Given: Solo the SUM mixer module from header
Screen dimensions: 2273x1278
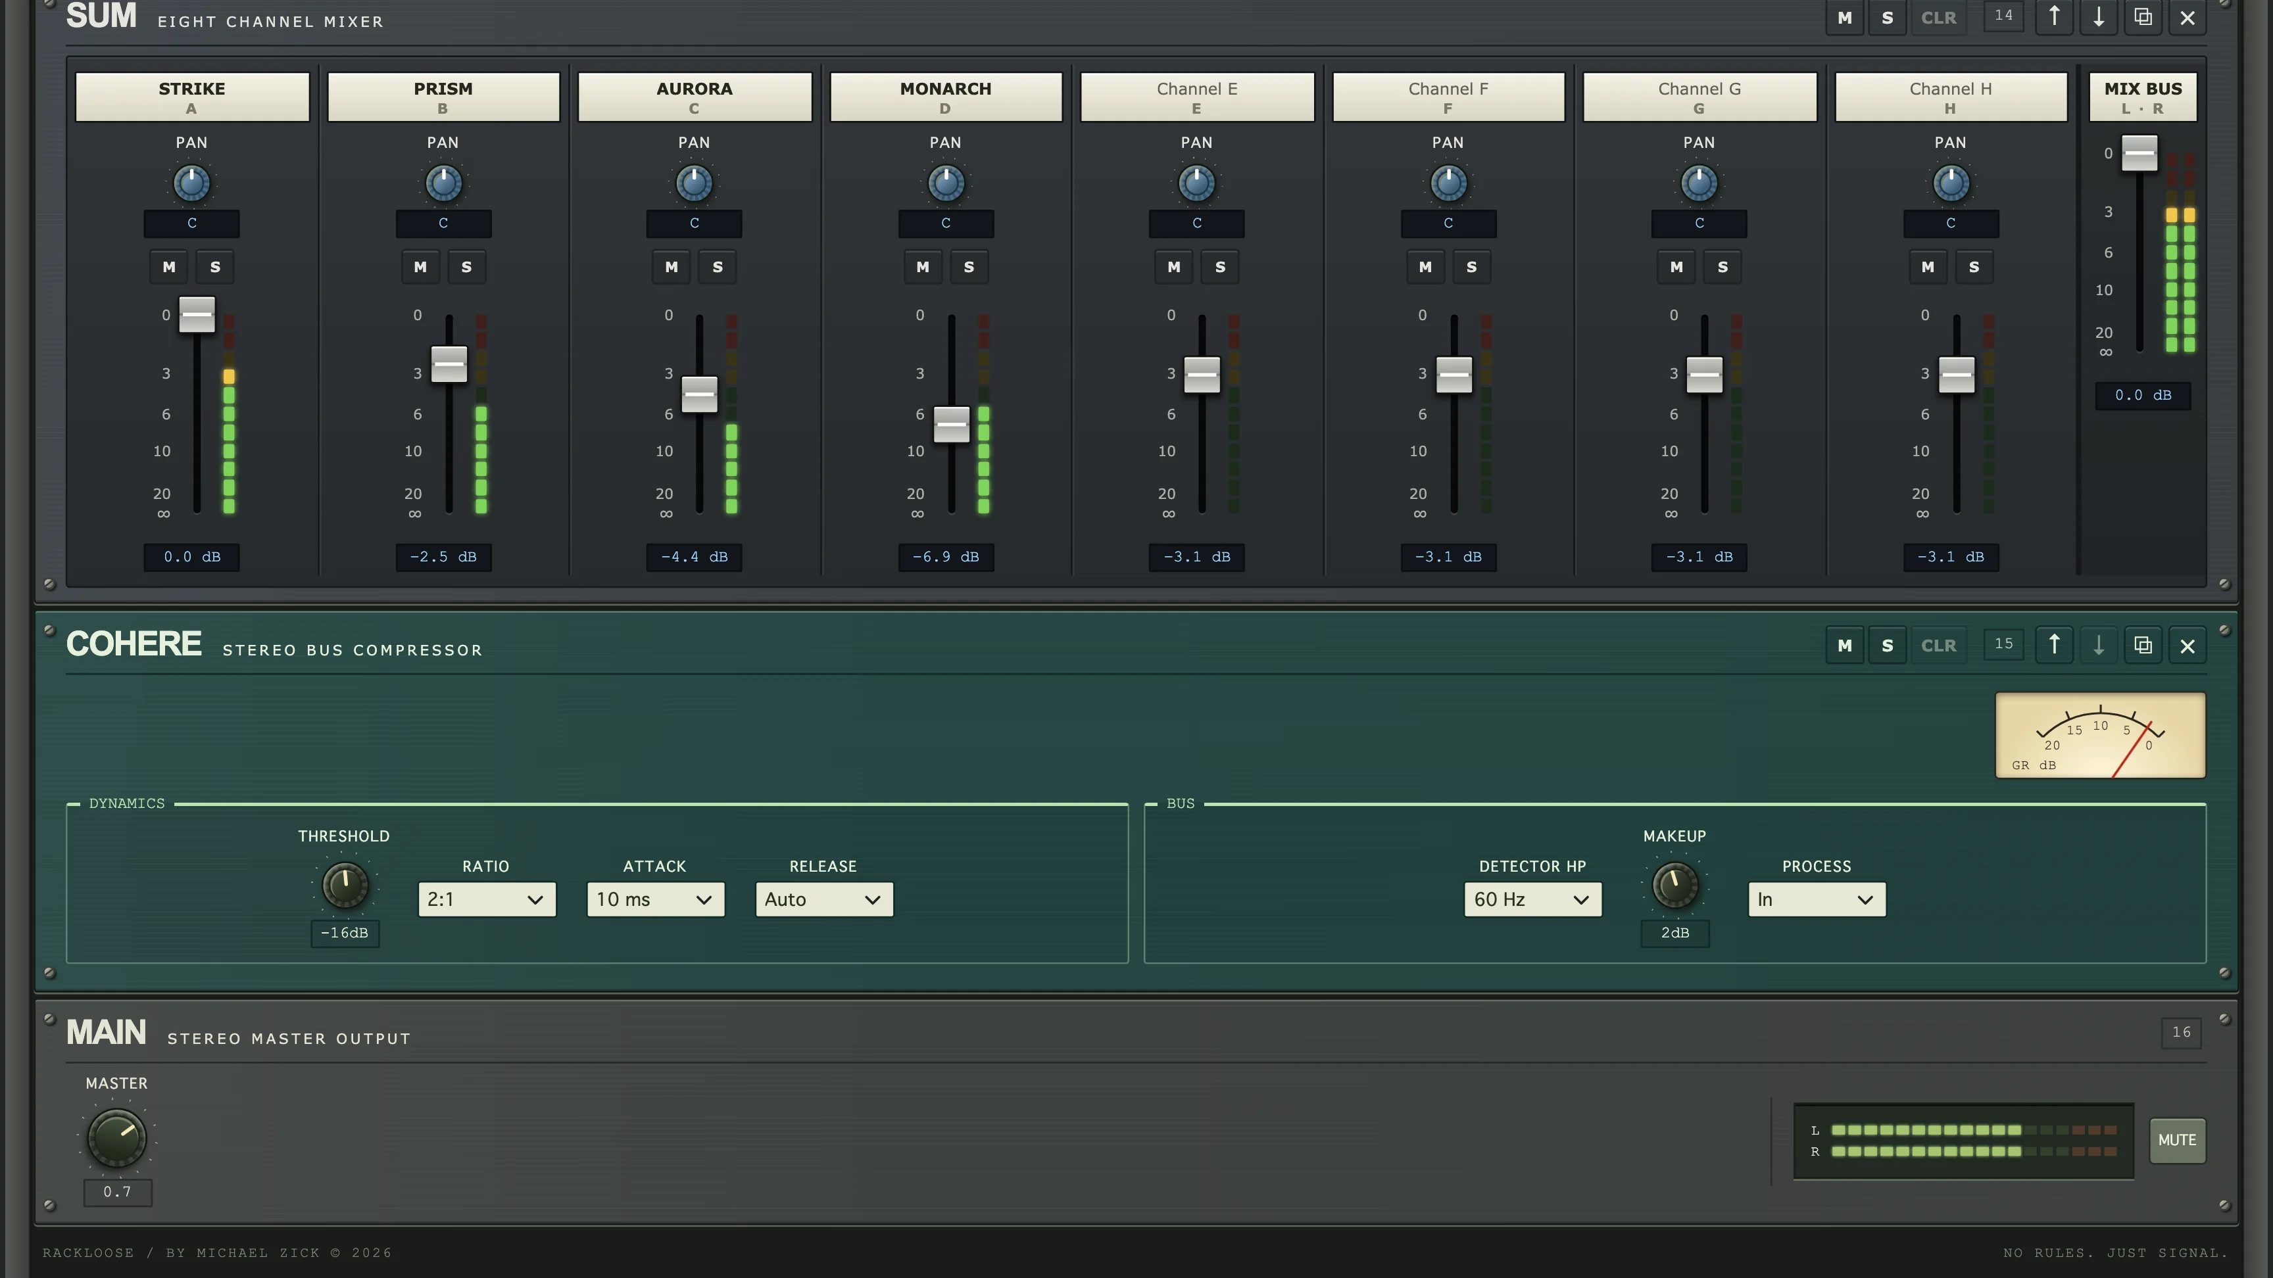Looking at the screenshot, I should 1888,16.
